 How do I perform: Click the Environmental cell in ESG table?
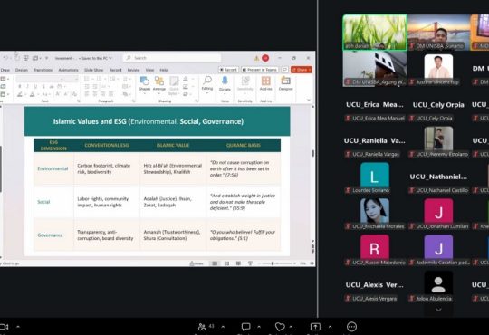coord(53,168)
